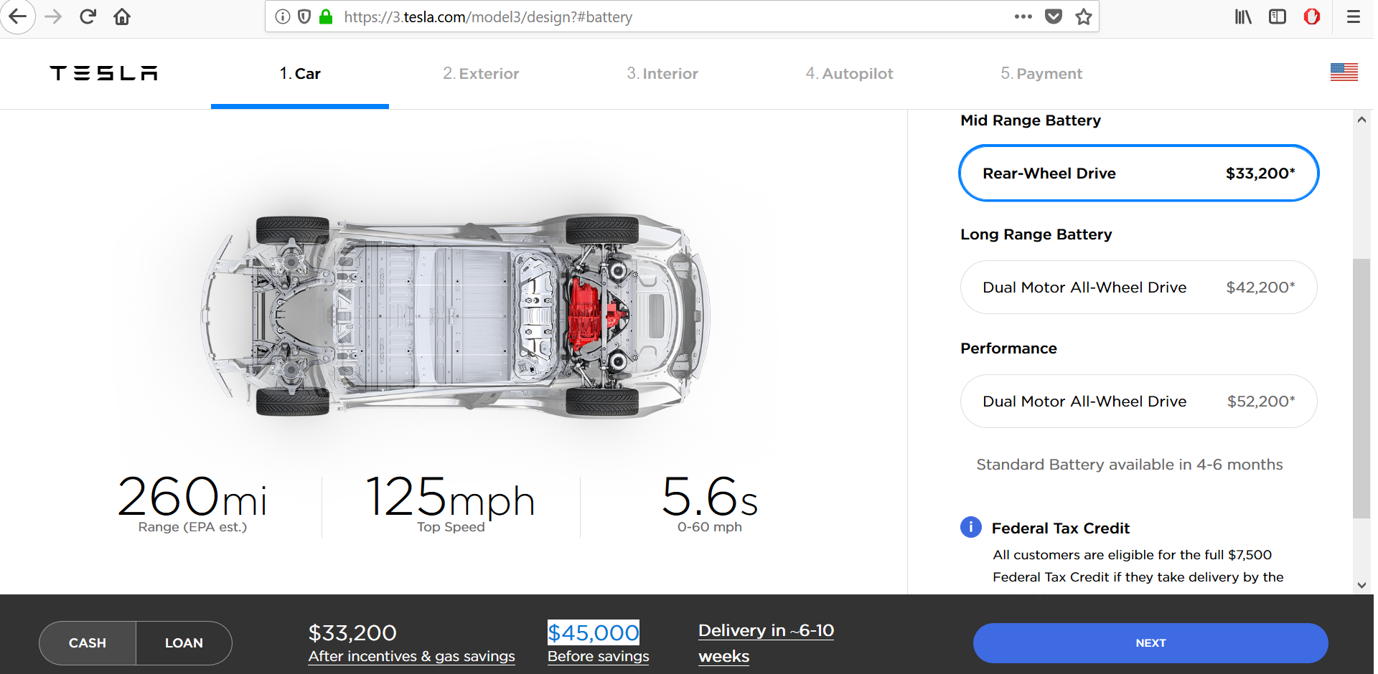This screenshot has height=674, width=1378.
Task: Reload the page with refresh icon
Action: click(x=88, y=16)
